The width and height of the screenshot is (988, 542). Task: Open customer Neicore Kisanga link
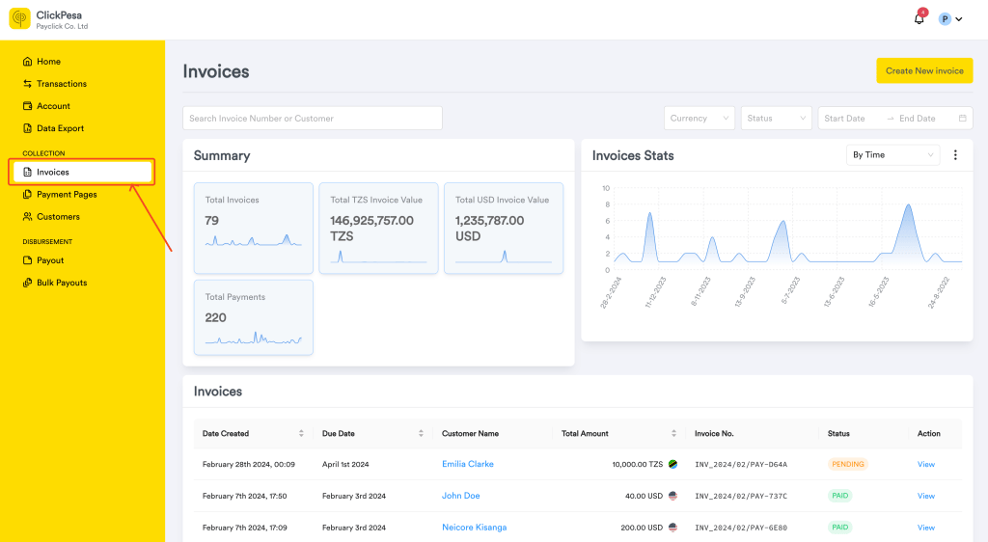pyautogui.click(x=474, y=528)
